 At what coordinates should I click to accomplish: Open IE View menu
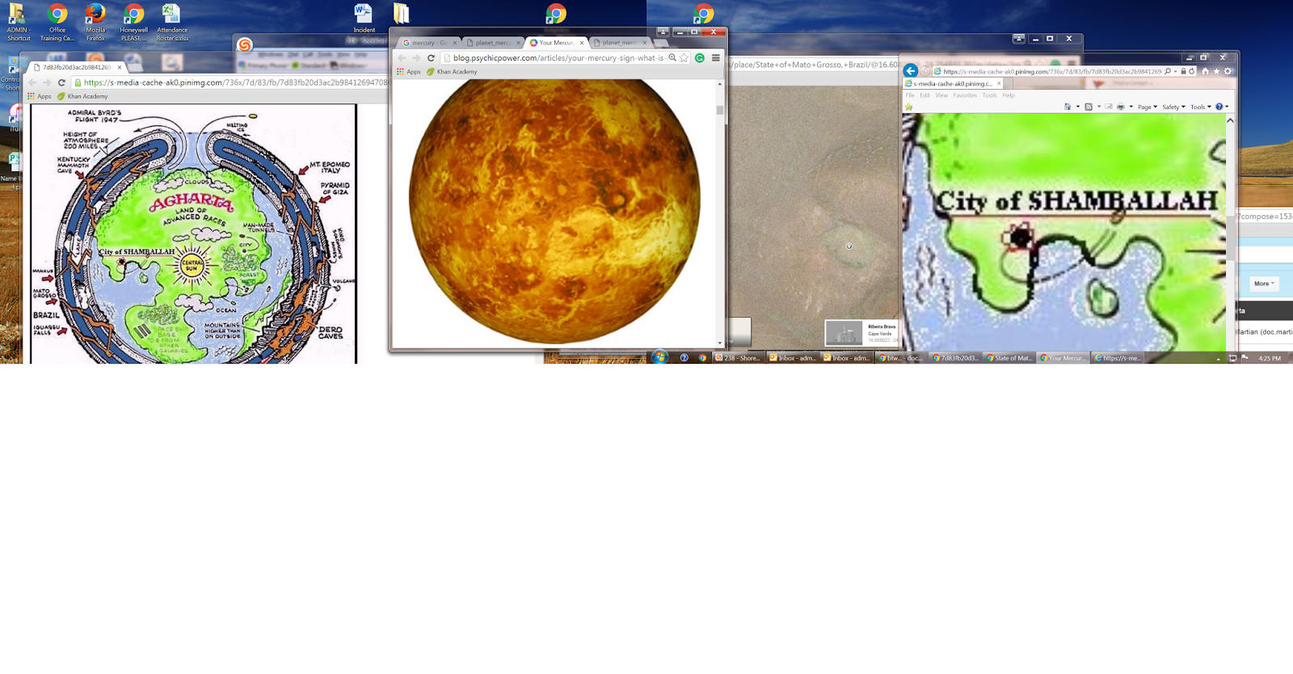(941, 95)
